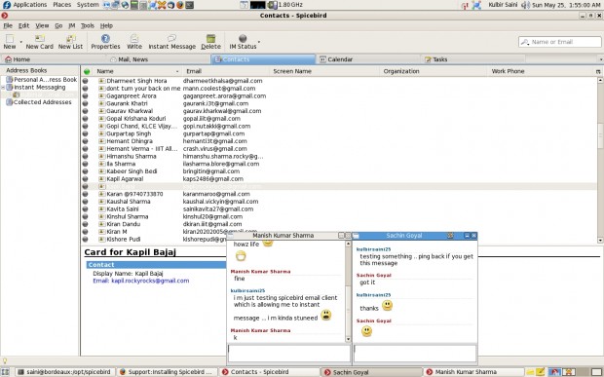604x377 pixels.
Task: Click the column picker icon beside Work Phone
Action: tap(598, 71)
